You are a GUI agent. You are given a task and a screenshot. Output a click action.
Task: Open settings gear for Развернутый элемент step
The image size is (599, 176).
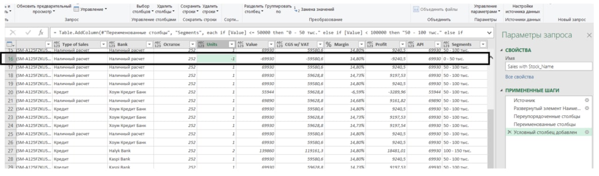click(x=587, y=108)
